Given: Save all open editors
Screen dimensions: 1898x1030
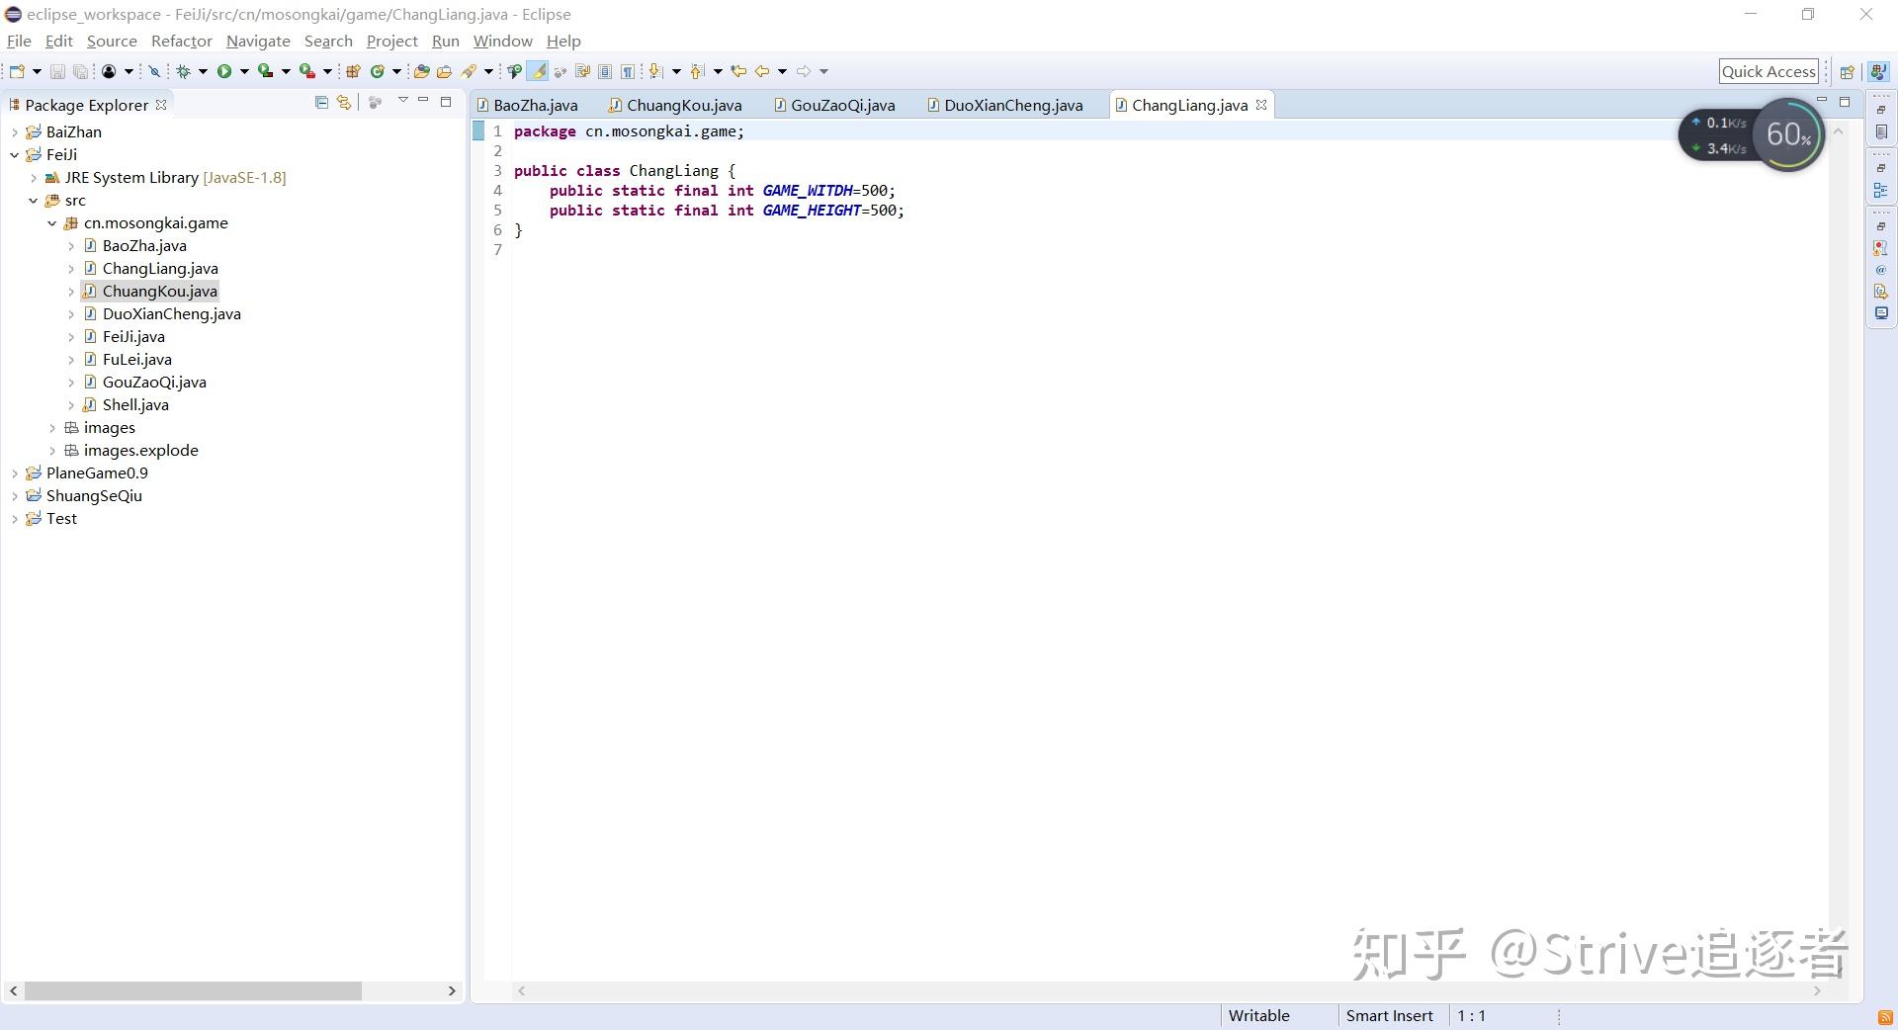Looking at the screenshot, I should (x=79, y=70).
